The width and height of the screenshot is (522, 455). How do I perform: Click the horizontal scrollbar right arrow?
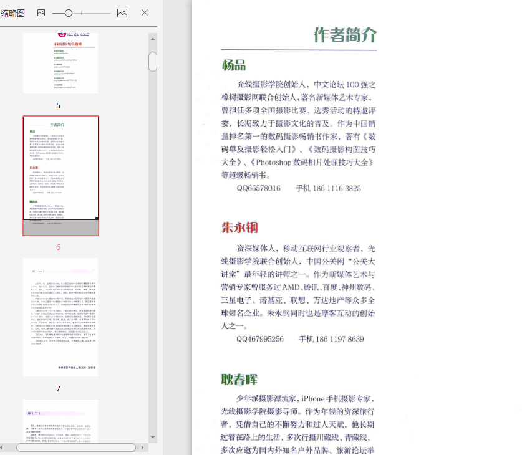[142, 448]
